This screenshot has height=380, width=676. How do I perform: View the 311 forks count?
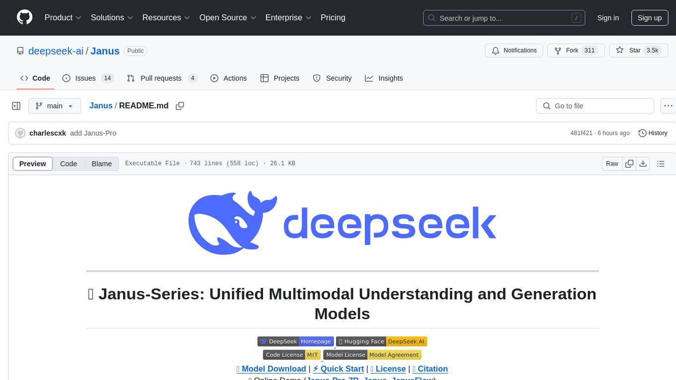coord(590,51)
